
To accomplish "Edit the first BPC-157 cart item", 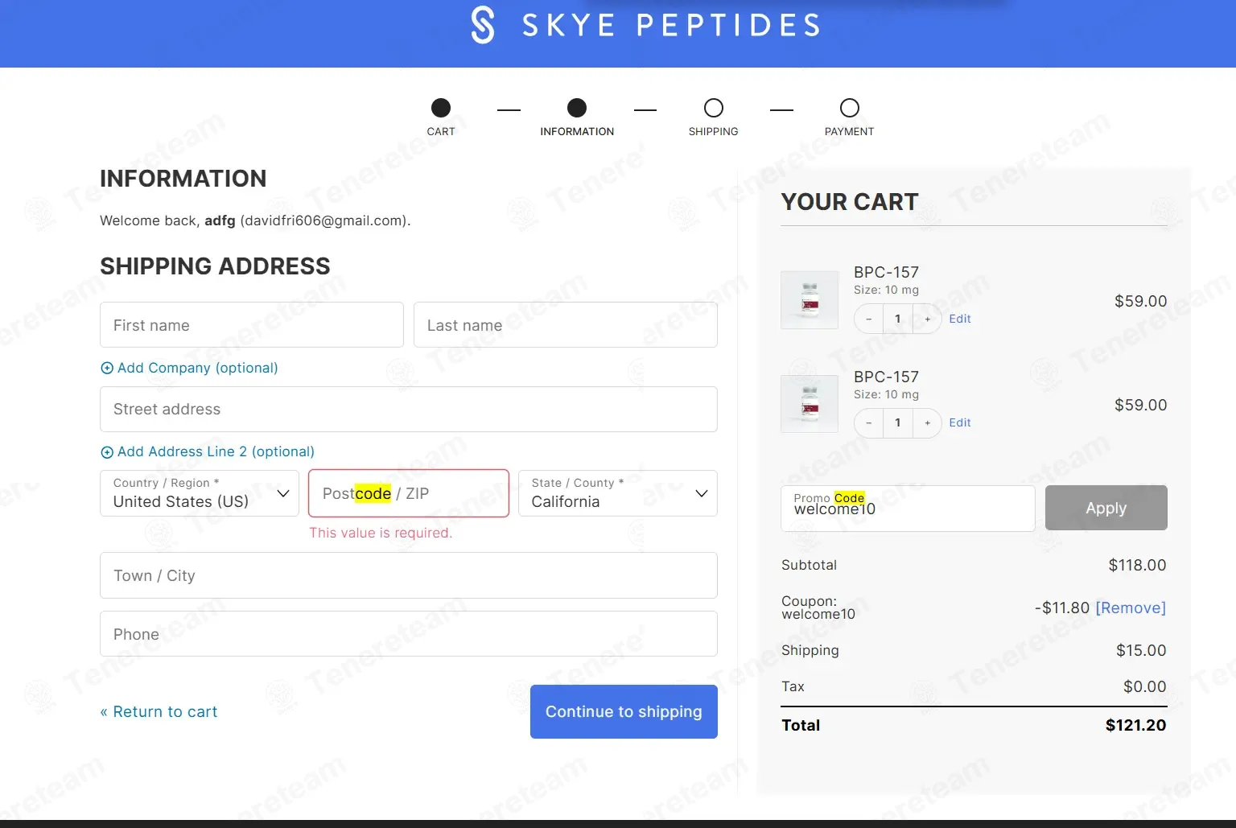I will 960,319.
